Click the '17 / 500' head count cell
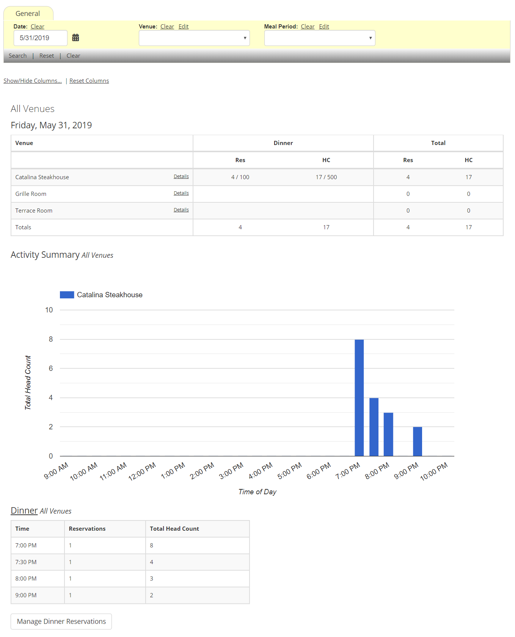Screen dimensions: 515x637 pyautogui.click(x=327, y=177)
